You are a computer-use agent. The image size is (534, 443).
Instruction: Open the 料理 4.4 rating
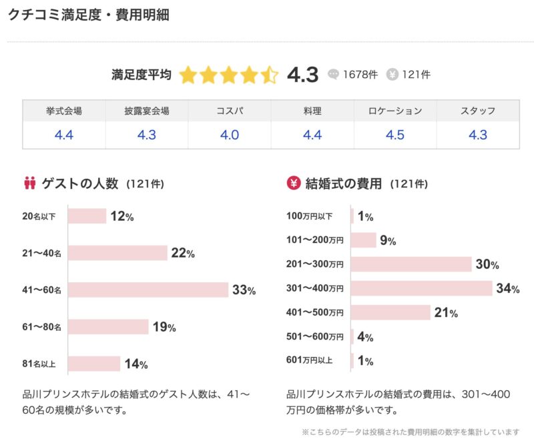312,135
